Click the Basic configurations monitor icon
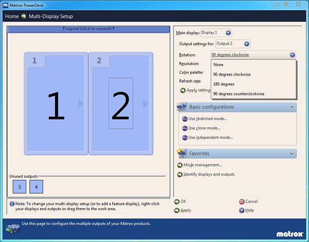The width and height of the screenshot is (309, 242). (x=182, y=106)
